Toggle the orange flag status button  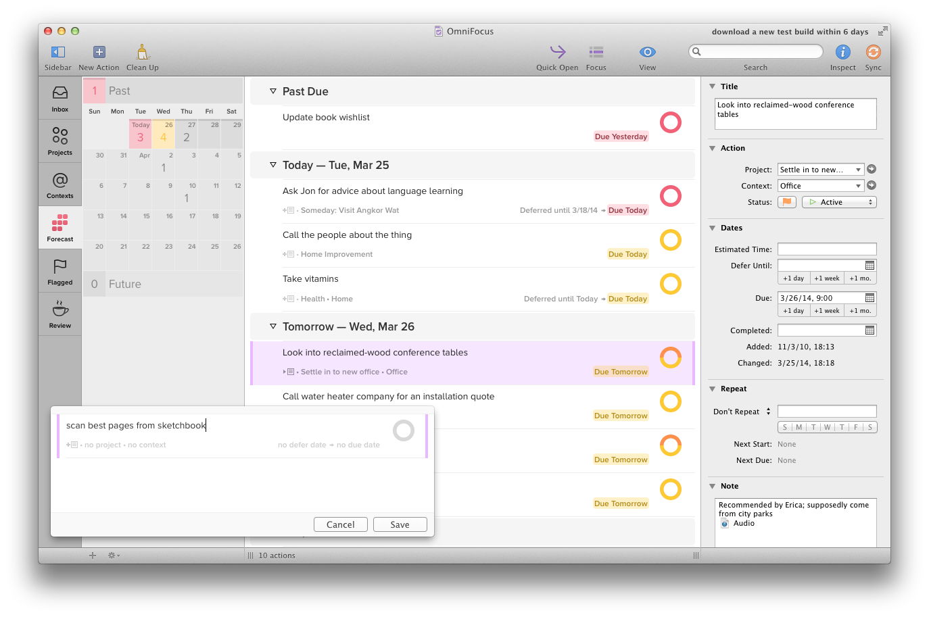tap(787, 202)
